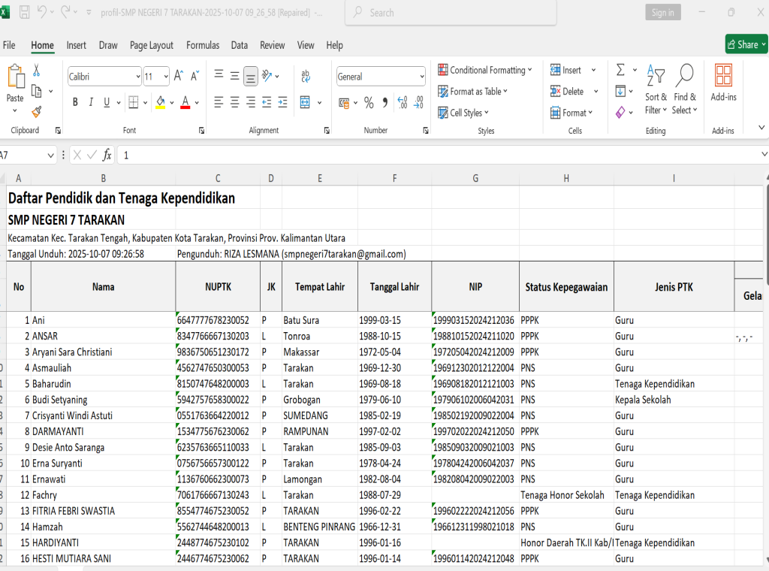The image size is (769, 571).
Task: Expand the General number format dropdown
Action: coord(421,76)
